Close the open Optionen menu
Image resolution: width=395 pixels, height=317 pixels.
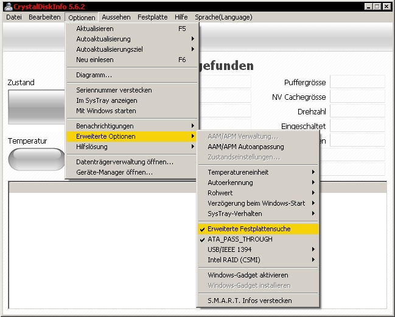point(82,18)
